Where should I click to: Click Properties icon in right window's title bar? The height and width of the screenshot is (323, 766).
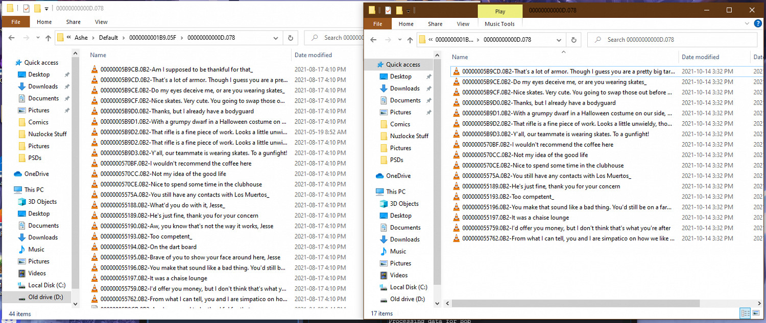pyautogui.click(x=388, y=10)
